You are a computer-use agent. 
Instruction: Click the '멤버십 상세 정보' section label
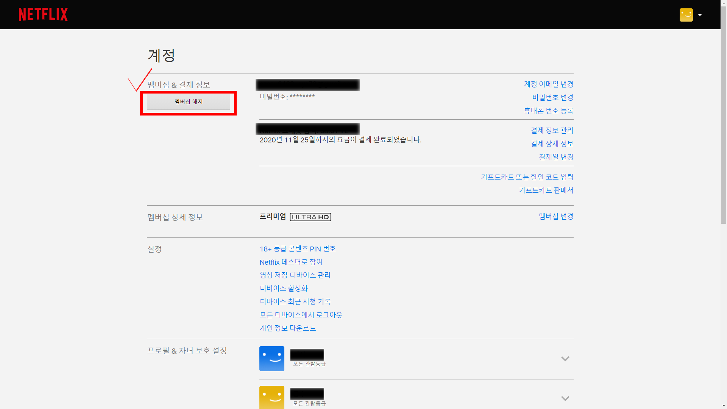[x=175, y=217]
